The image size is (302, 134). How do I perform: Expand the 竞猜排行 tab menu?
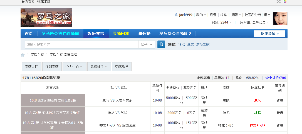coord(99,67)
